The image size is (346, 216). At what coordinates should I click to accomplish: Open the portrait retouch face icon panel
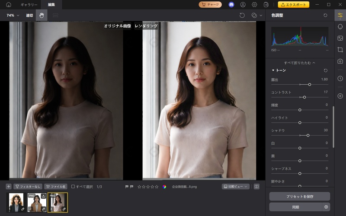[340, 26]
